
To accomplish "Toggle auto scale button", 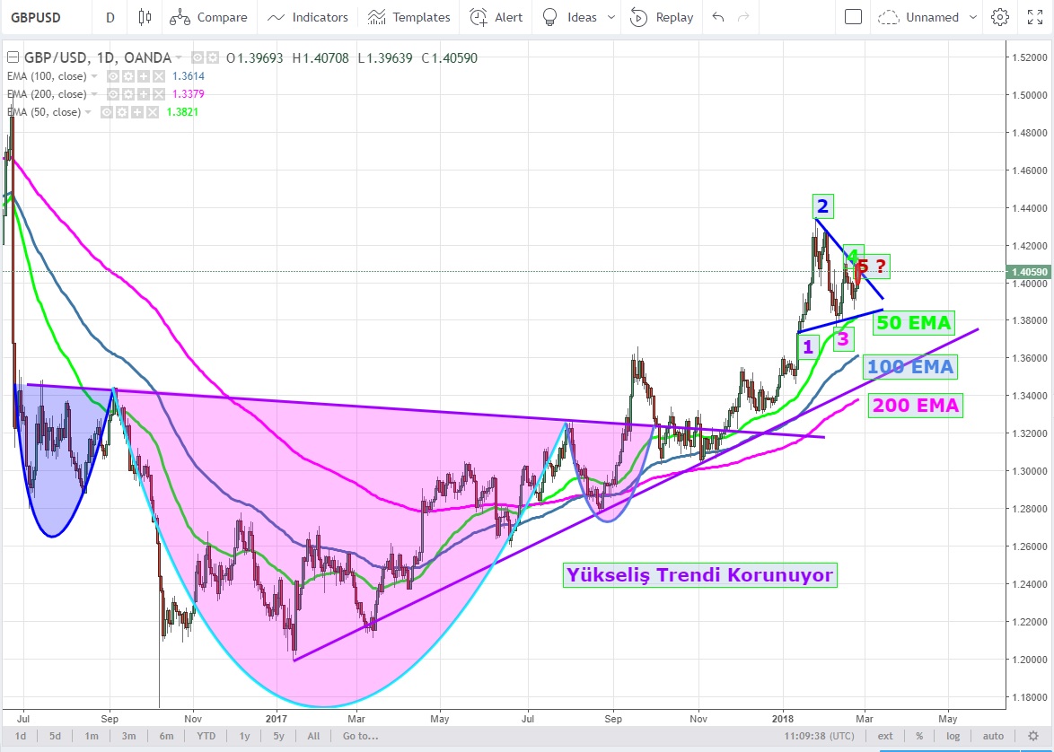I will coord(992,736).
